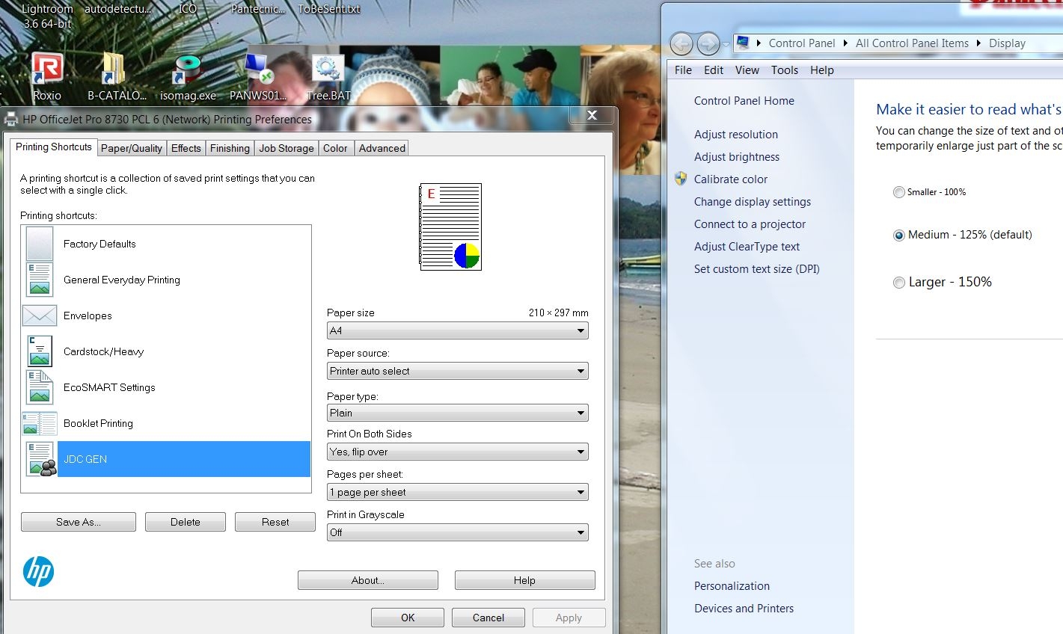Select Smaller - 100% text size
The image size is (1063, 634).
899,192
